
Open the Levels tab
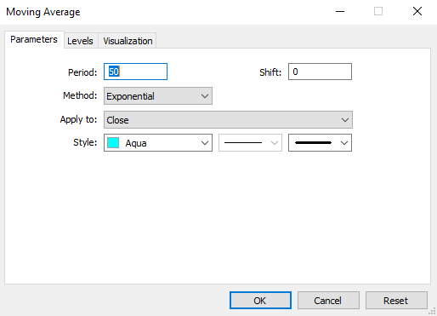tap(81, 41)
